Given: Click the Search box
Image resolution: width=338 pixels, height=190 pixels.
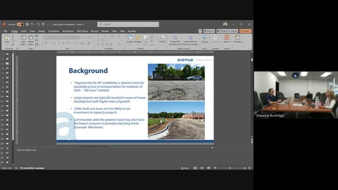Looking at the screenshot, I should click(x=128, y=24).
